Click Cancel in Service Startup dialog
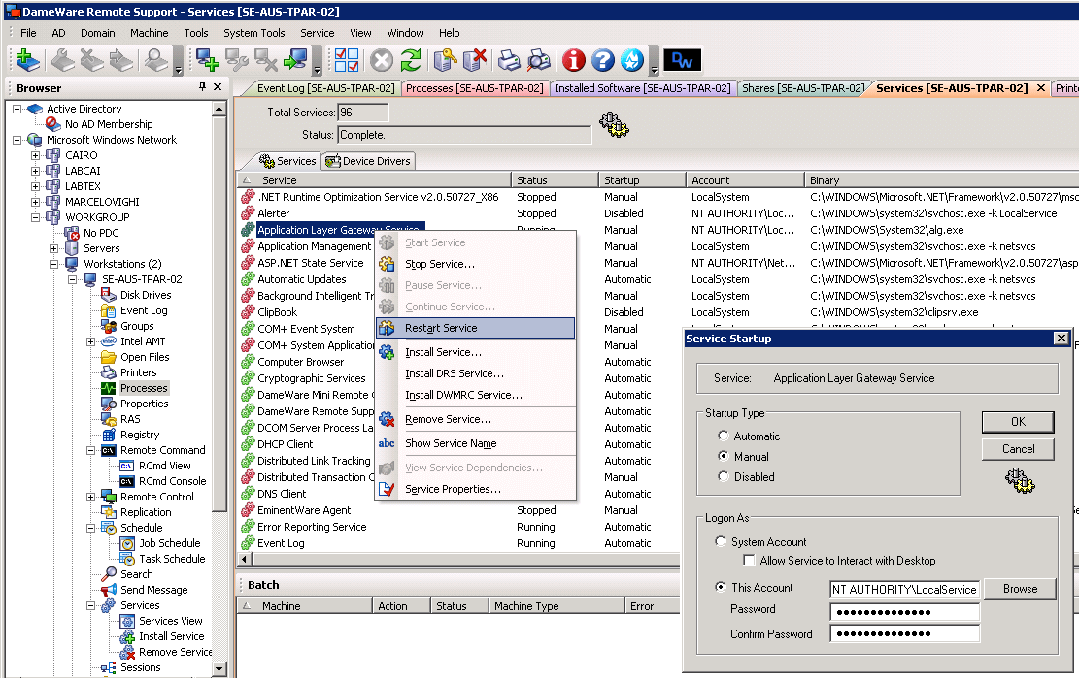This screenshot has height=678, width=1079. click(x=1018, y=448)
